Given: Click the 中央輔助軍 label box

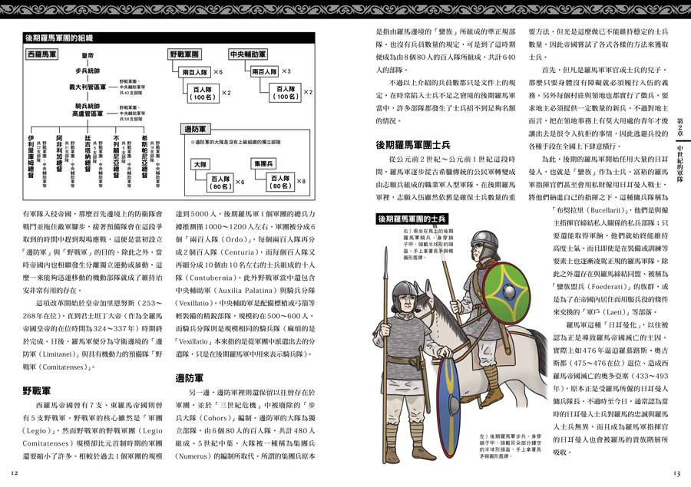Looking at the screenshot, I should [248, 54].
